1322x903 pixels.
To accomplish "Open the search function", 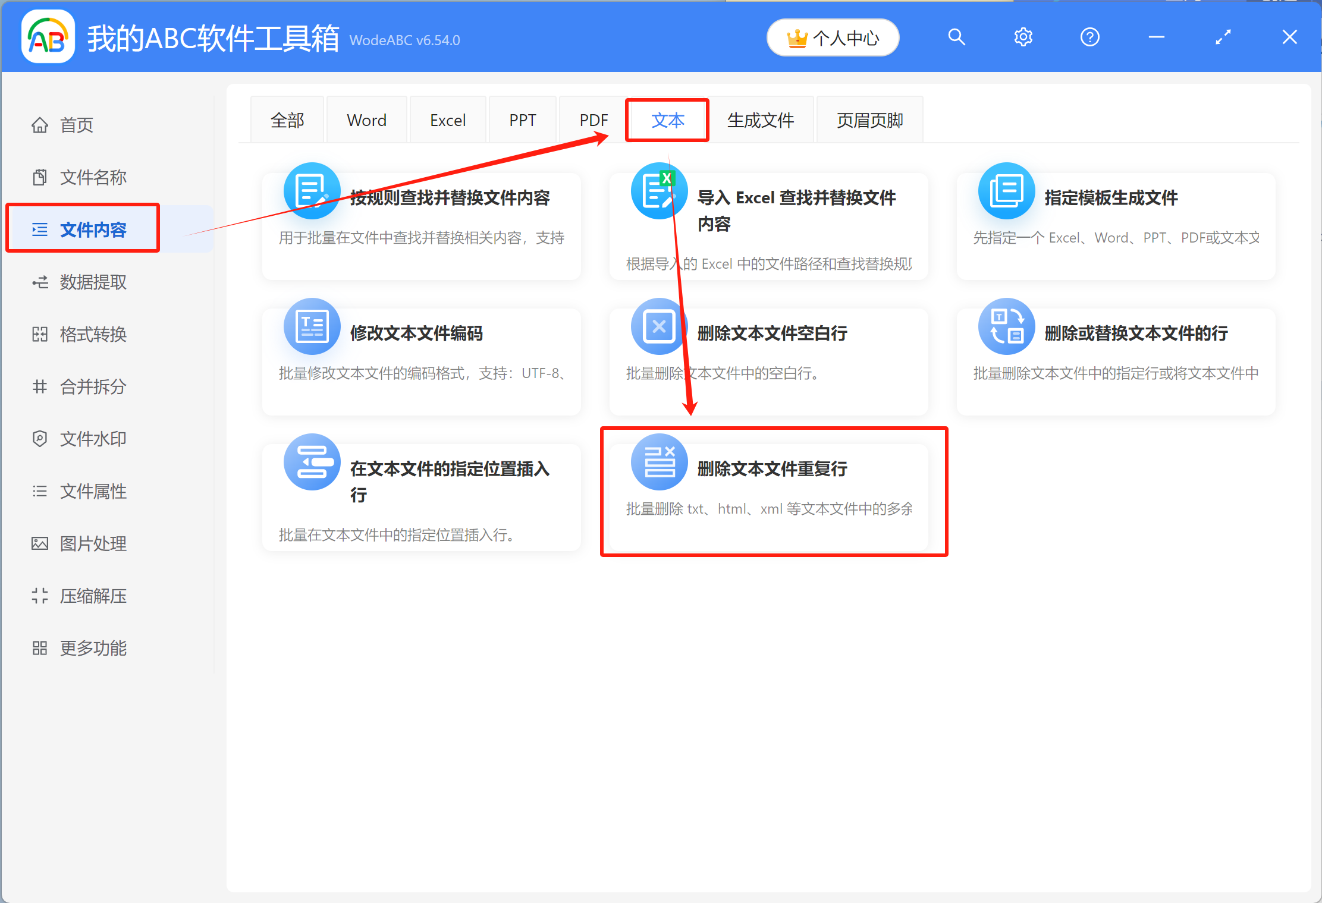I will pos(957,37).
